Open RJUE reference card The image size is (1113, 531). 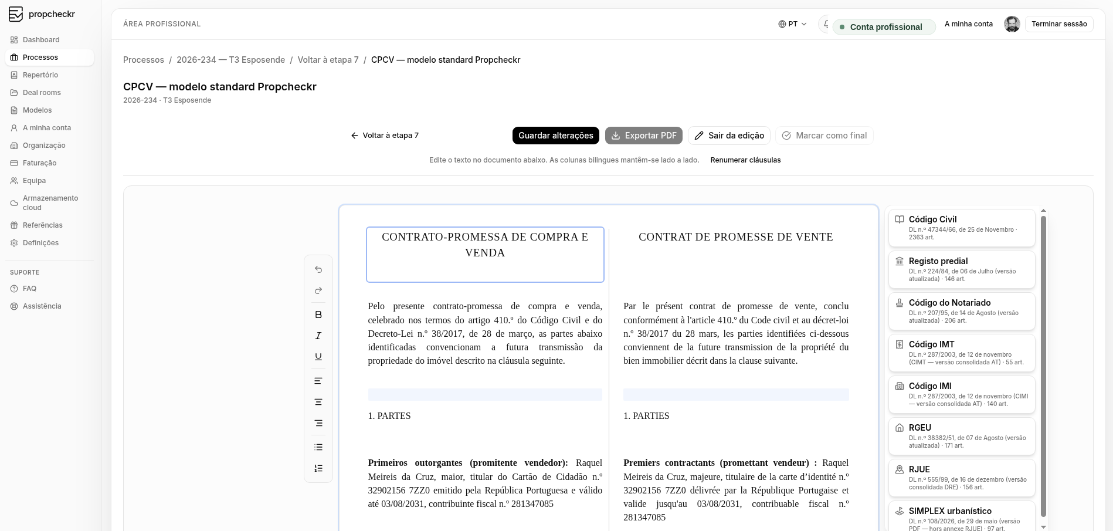[962, 478]
